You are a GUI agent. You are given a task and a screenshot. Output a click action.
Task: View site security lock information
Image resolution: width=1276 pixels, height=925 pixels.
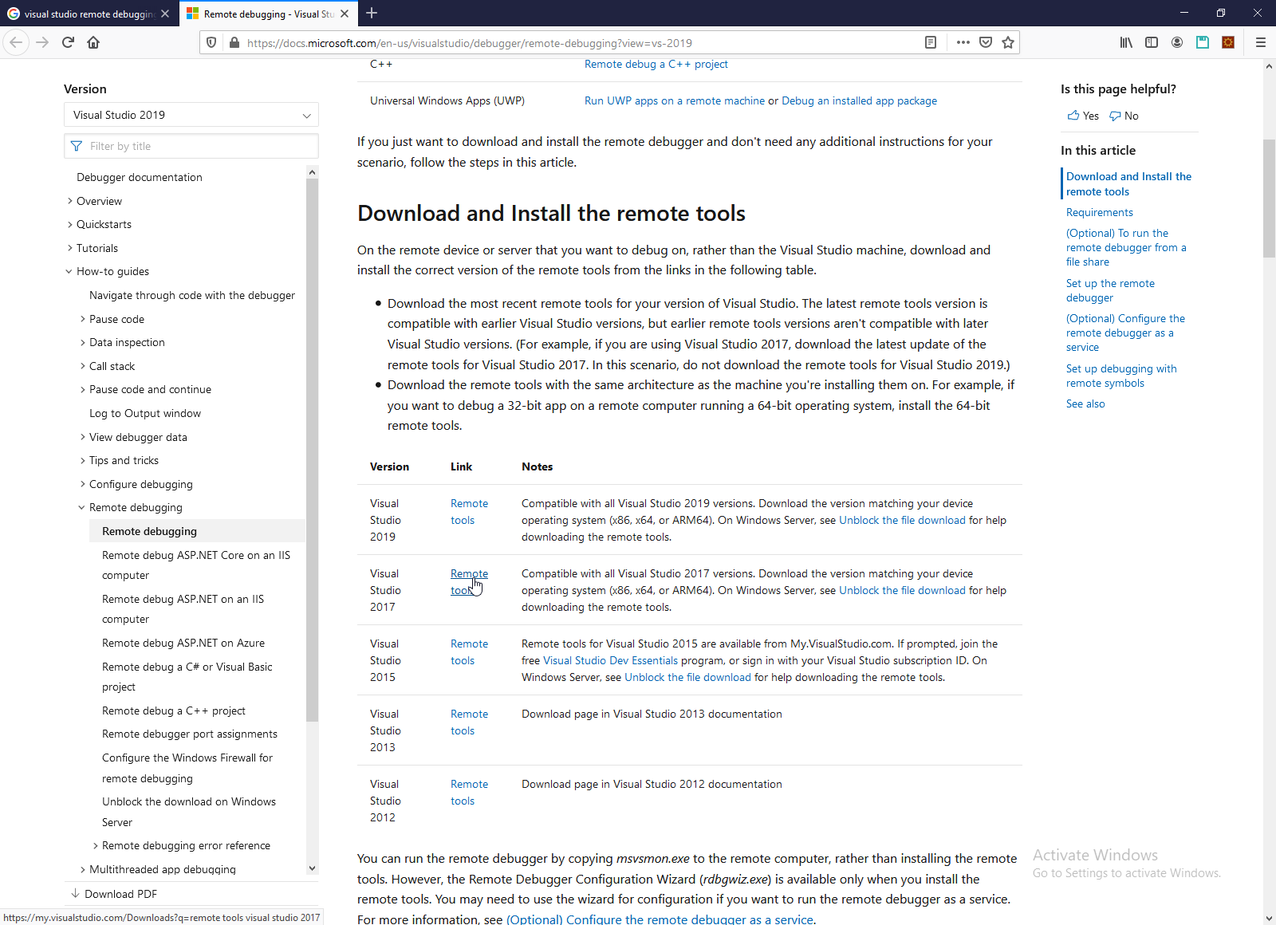pos(234,42)
